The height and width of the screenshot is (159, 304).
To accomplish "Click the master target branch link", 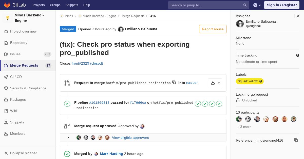I will (x=192, y=83).
